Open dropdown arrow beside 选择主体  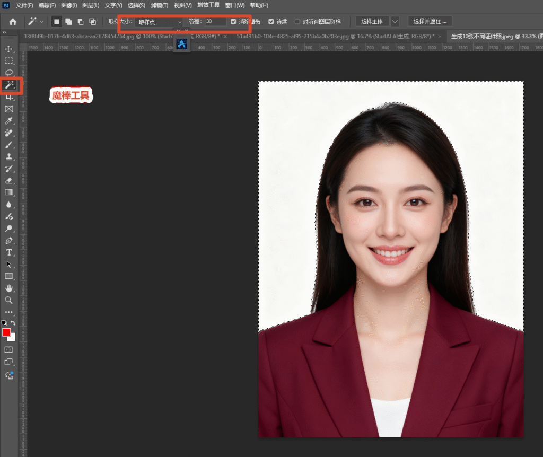click(x=395, y=21)
